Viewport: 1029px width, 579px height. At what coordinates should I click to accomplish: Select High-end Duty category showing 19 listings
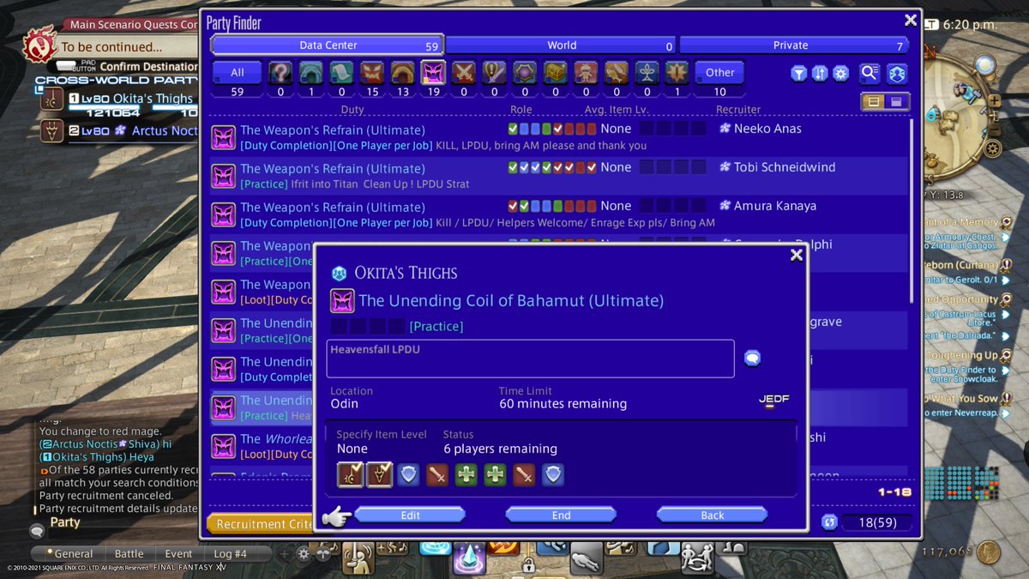433,73
